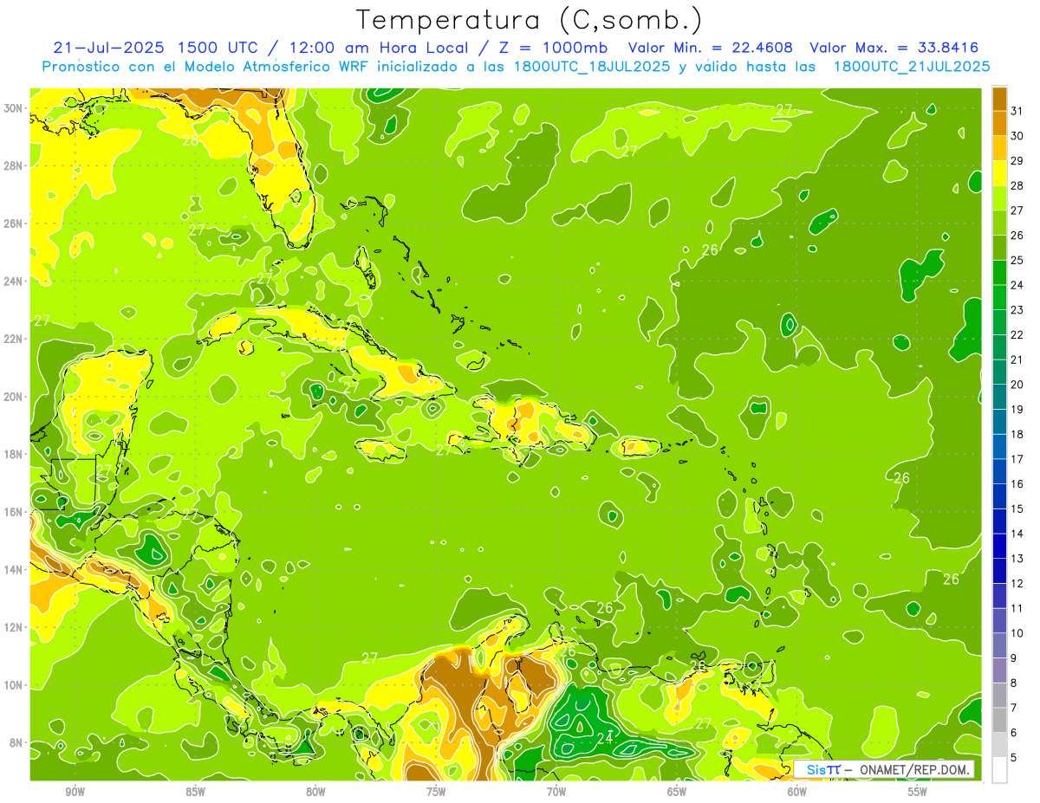Viewport: 1040px width, 803px height.
Task: Pick the legend color between 27 and 28
Action: tap(999, 198)
